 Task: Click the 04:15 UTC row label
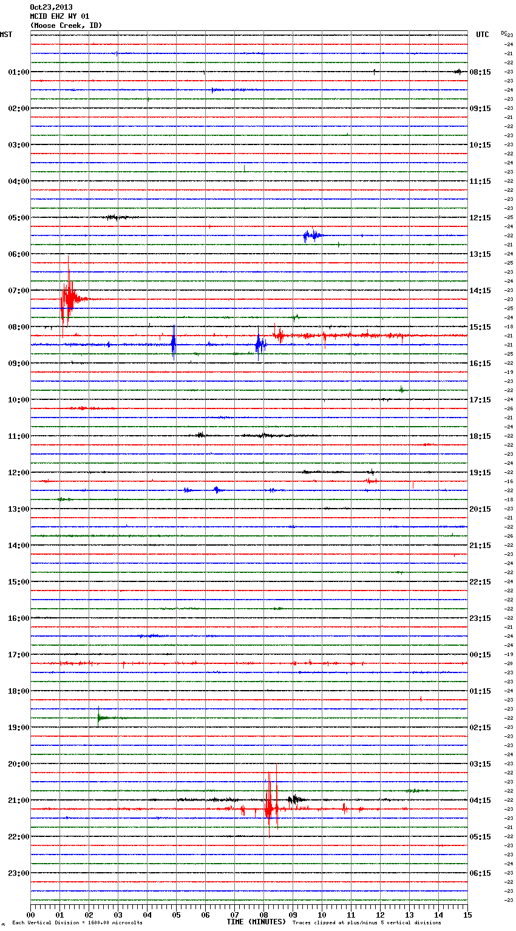(x=480, y=801)
